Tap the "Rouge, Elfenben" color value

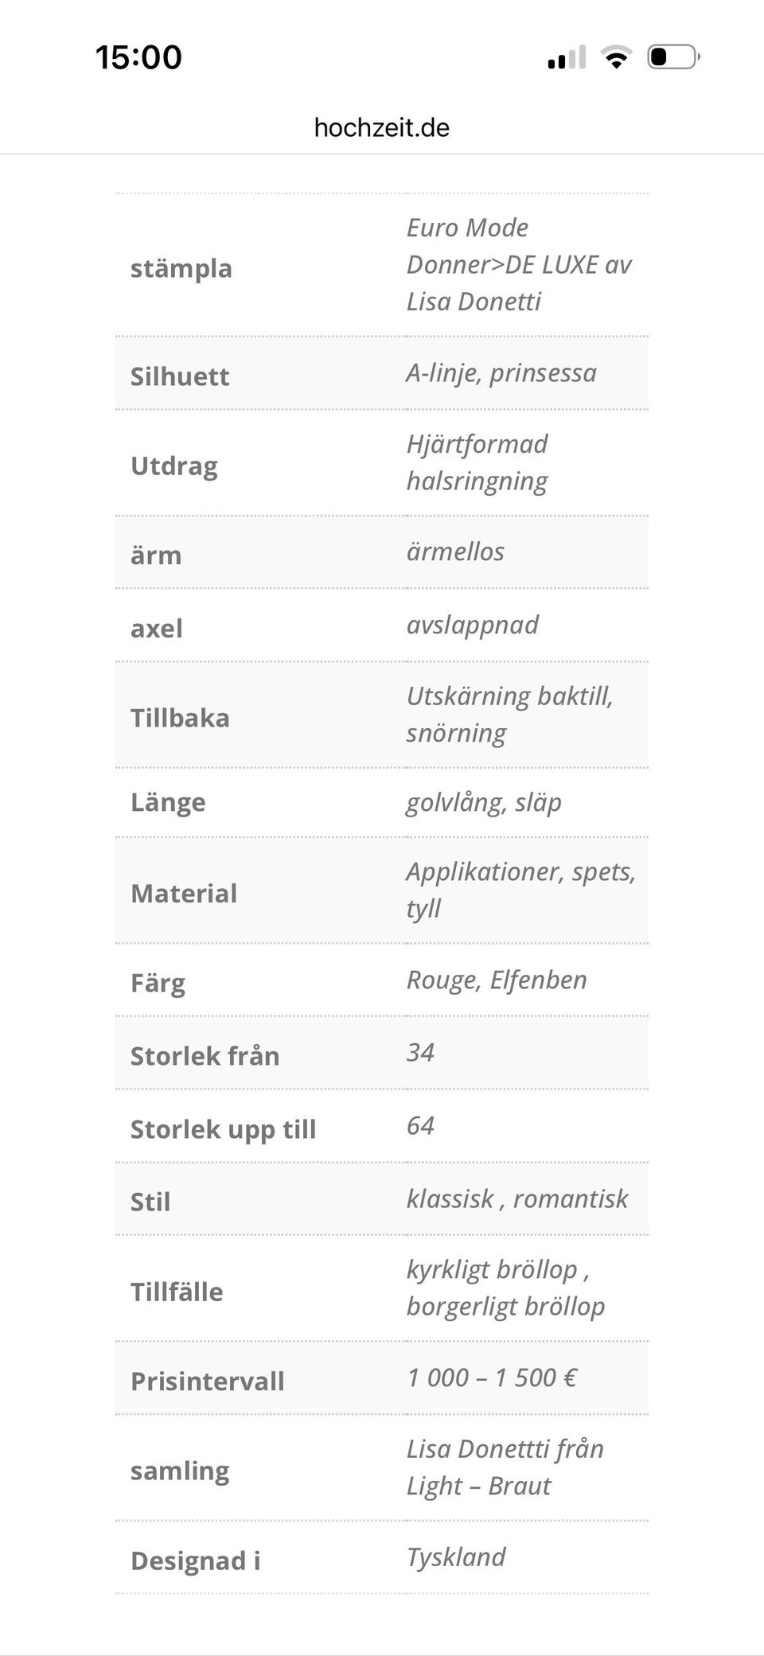point(497,980)
